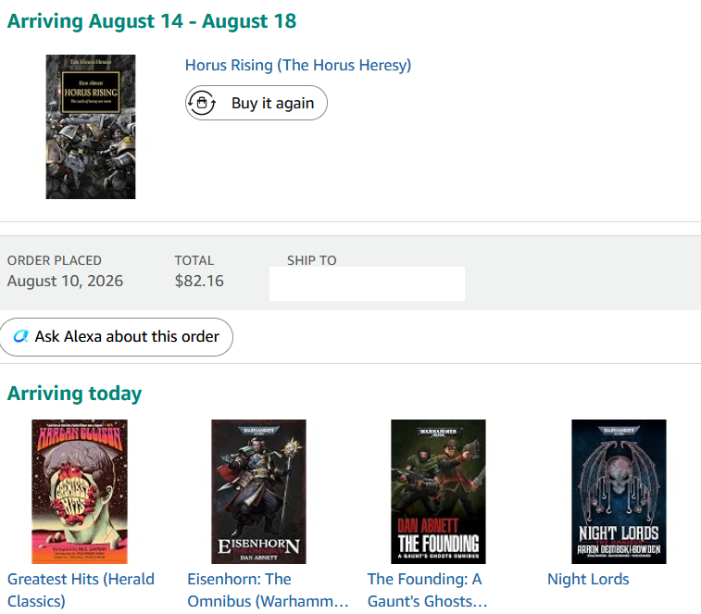
Task: Click the SHIP TO label
Action: pos(311,260)
